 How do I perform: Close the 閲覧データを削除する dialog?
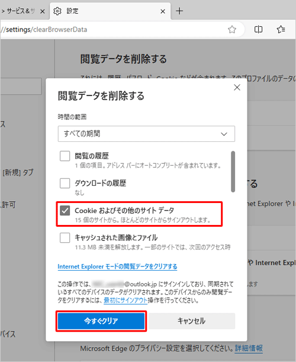237,87
